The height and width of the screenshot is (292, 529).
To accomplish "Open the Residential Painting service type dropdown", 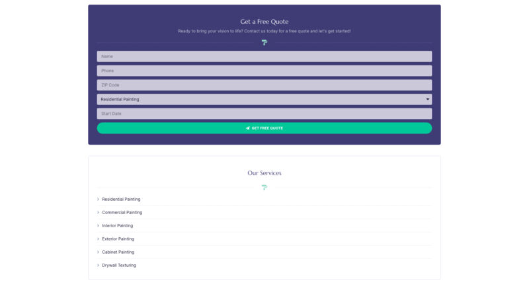I will pyautogui.click(x=264, y=99).
